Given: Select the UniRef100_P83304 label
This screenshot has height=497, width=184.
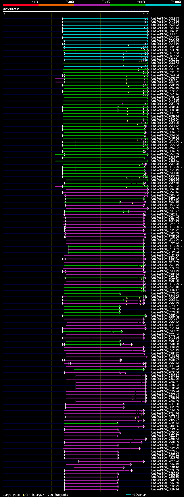Looking at the screenshot, I should coord(165,372).
